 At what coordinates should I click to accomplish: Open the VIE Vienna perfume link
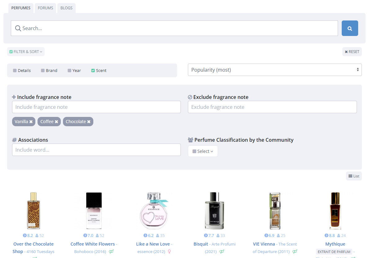coord(264,244)
